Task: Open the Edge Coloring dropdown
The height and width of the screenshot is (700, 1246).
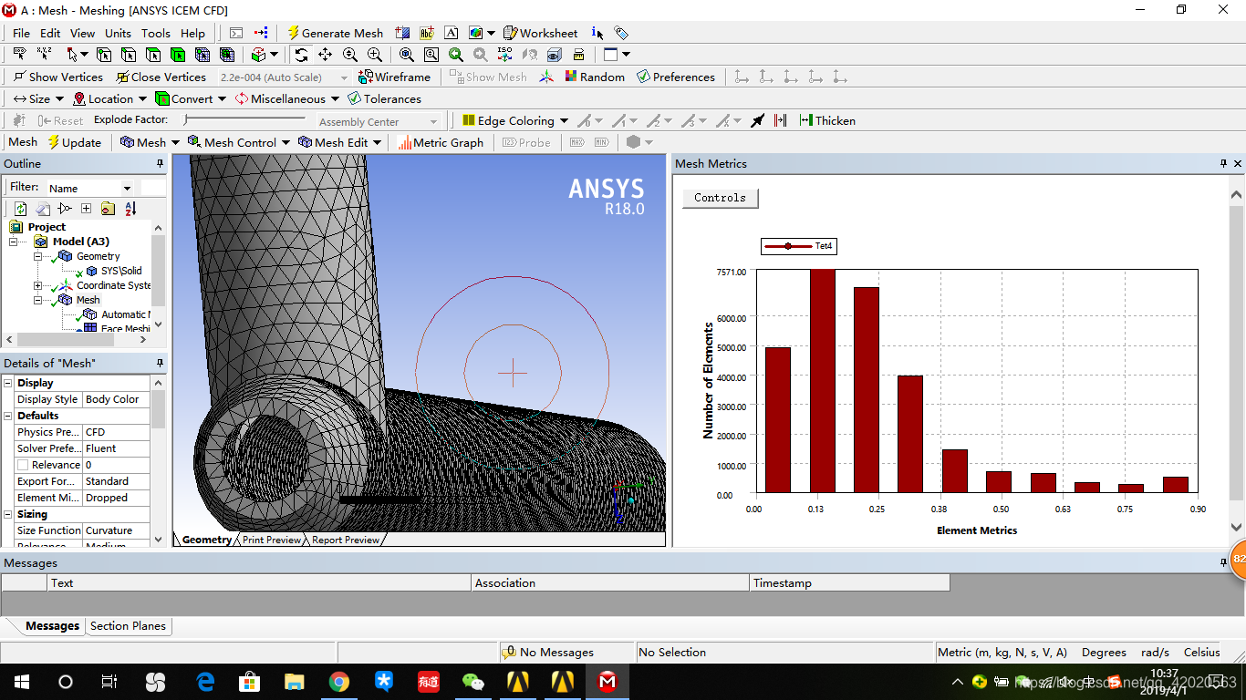Action: (515, 120)
